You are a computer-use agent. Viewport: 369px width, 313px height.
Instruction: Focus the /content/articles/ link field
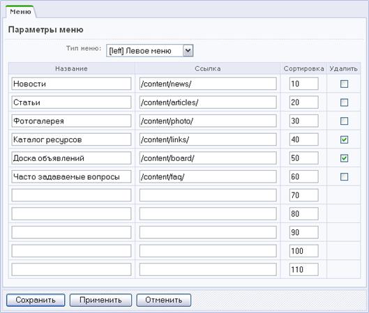pyautogui.click(x=208, y=102)
